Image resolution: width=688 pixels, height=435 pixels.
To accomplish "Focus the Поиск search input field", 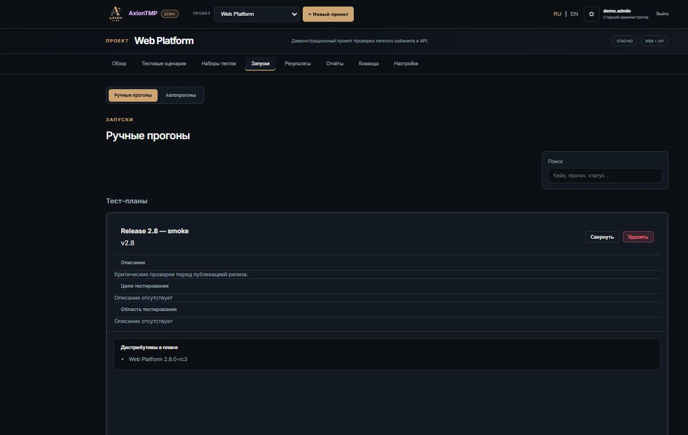I will click(x=605, y=176).
